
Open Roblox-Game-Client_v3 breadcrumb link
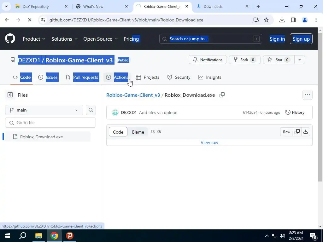point(133,95)
